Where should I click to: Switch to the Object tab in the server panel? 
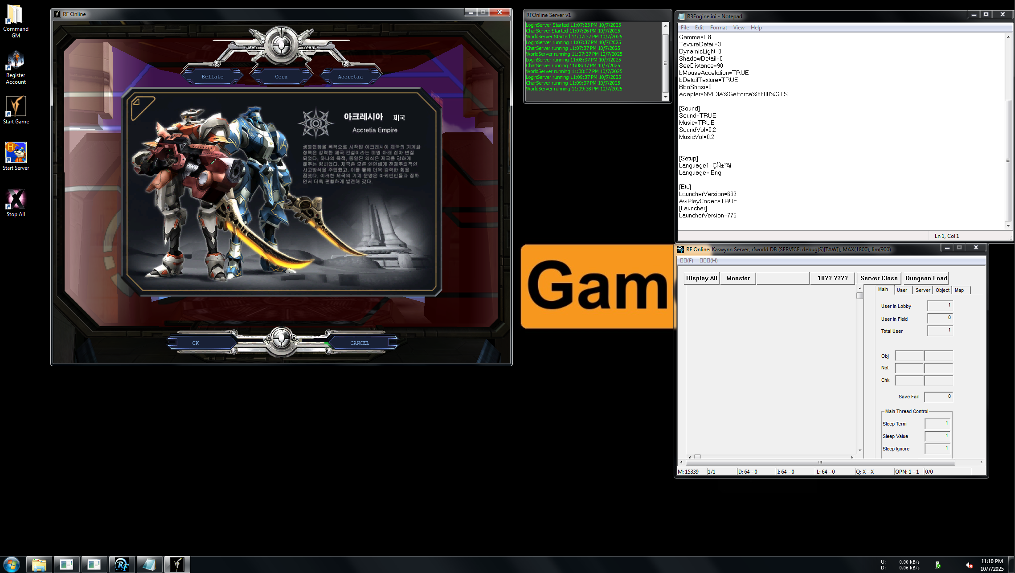coord(942,290)
